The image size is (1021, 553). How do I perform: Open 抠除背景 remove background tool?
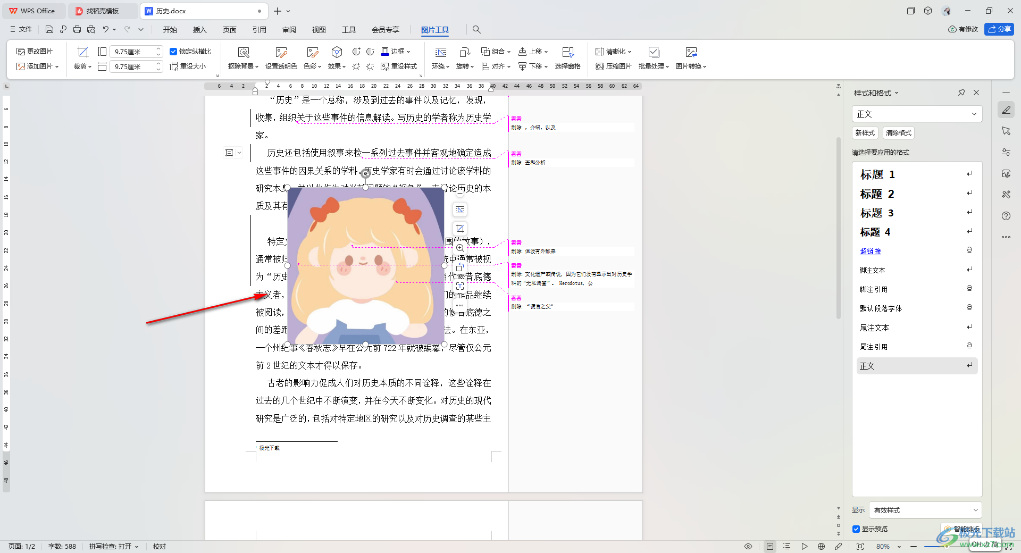(x=243, y=58)
